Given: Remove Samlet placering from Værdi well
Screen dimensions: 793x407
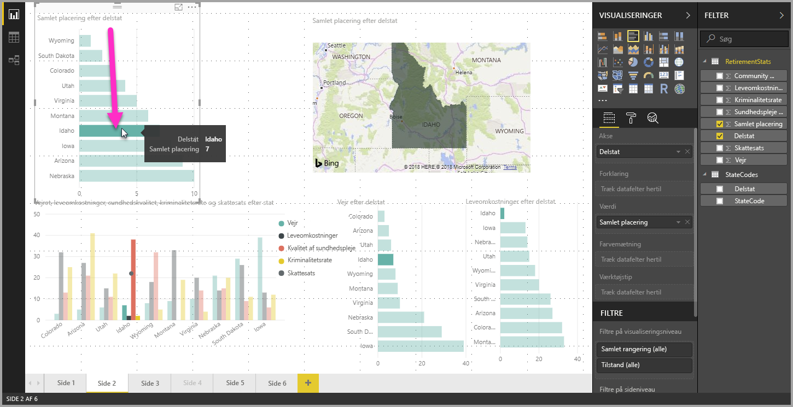Looking at the screenshot, I should pos(687,222).
